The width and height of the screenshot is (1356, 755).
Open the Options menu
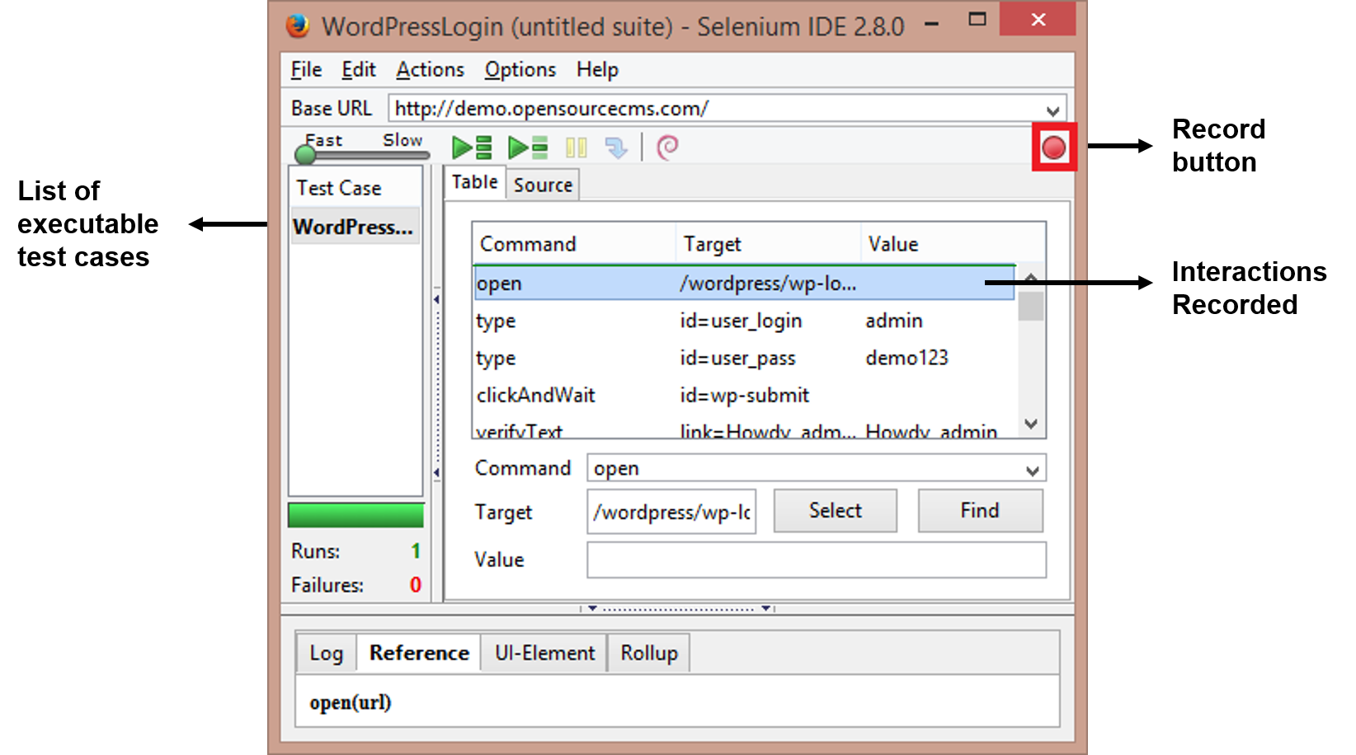pos(520,70)
